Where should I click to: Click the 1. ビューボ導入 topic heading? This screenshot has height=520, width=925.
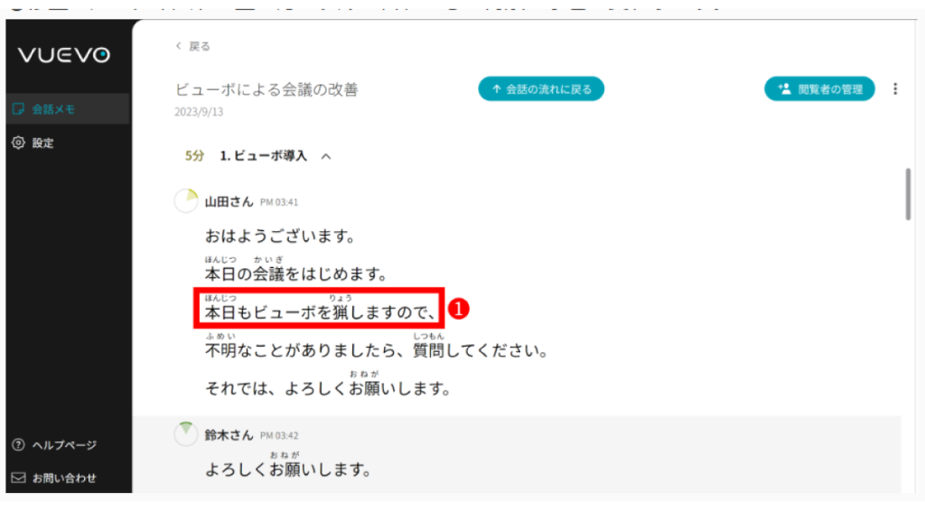[263, 156]
